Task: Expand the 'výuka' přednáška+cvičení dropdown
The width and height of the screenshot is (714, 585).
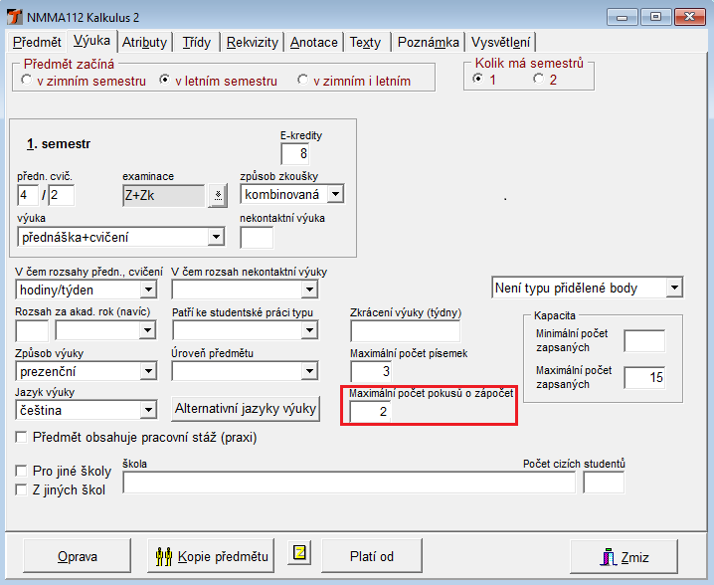Action: (216, 237)
